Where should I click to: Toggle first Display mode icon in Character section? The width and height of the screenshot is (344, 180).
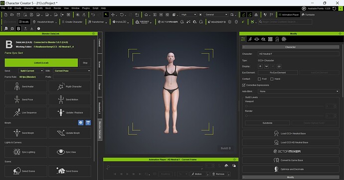point(260,66)
